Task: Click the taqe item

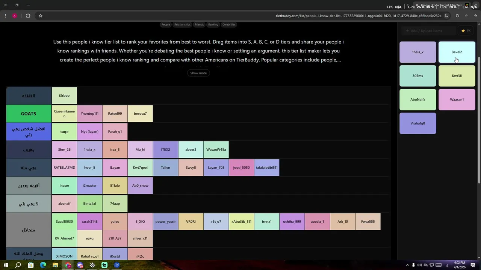Action: pos(64,132)
